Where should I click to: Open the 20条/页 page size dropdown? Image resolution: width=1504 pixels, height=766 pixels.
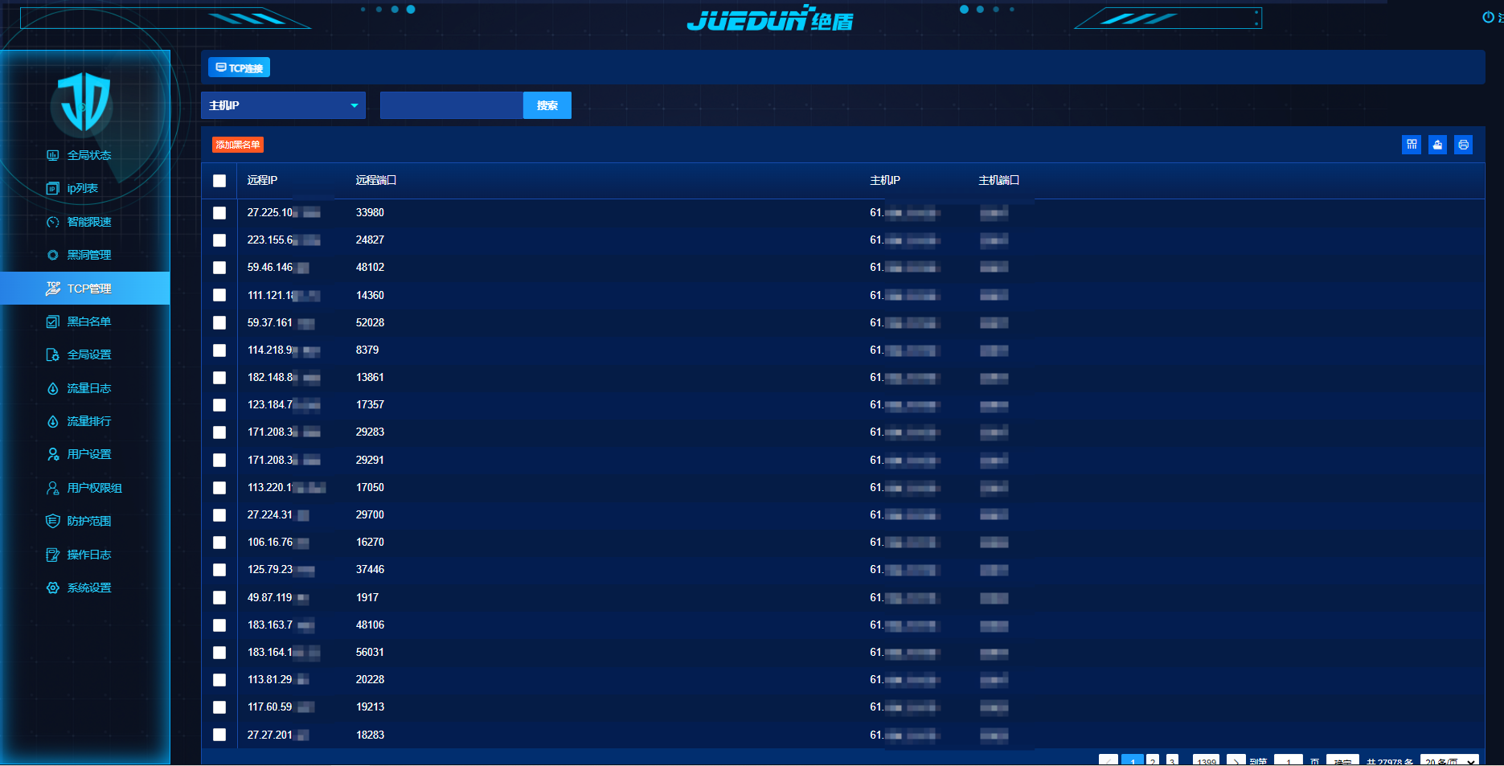1449,761
